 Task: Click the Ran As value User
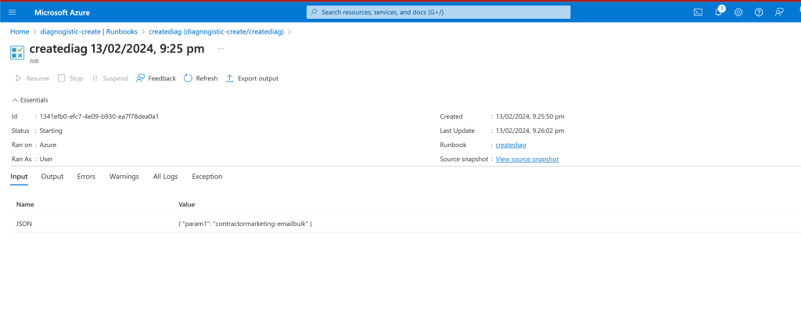46,159
